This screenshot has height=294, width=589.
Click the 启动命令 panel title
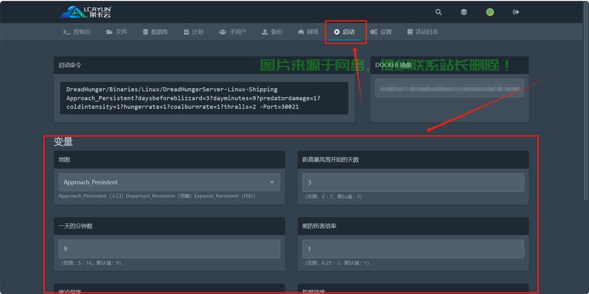[70, 65]
